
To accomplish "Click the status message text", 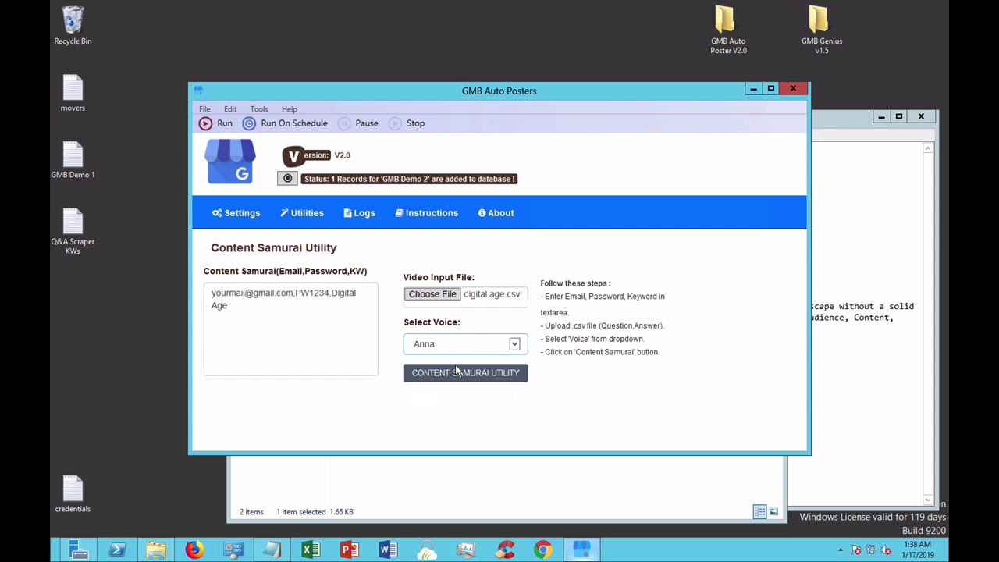I will pyautogui.click(x=409, y=179).
